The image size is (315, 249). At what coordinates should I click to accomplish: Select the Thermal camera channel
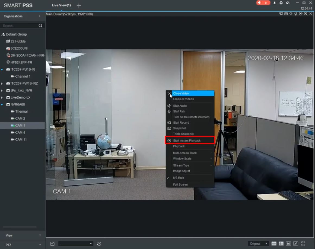click(21, 111)
